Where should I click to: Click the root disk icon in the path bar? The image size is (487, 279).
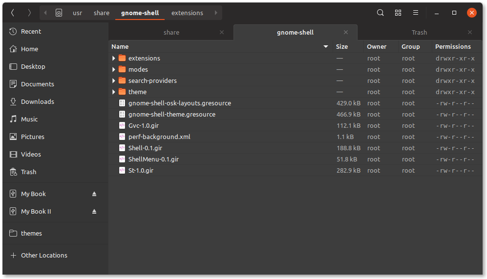tap(59, 13)
